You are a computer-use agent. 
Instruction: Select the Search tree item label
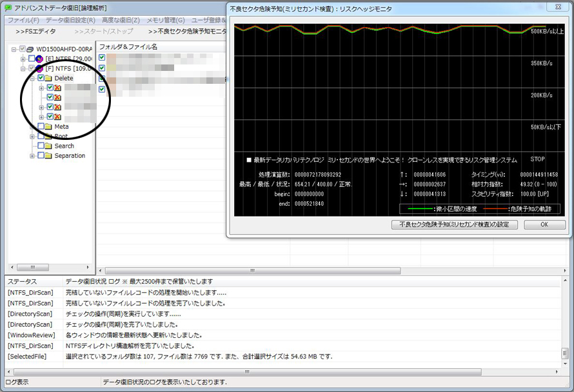click(64, 146)
